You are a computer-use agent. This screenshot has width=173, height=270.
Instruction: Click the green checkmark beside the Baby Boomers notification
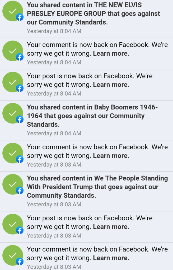pos(12,113)
